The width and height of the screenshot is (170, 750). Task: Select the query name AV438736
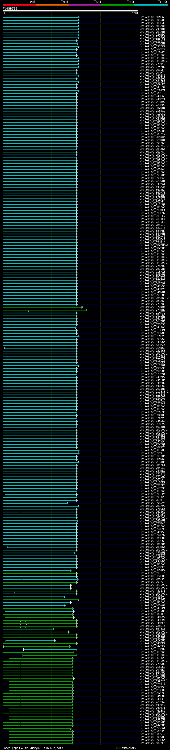10,9
